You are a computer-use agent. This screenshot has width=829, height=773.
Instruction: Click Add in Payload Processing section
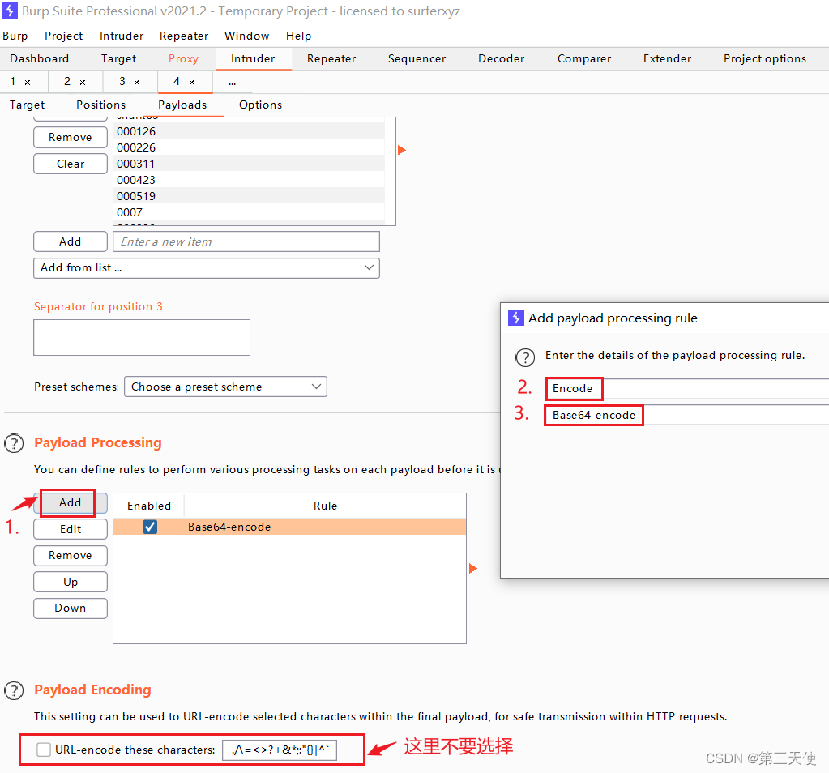(71, 503)
